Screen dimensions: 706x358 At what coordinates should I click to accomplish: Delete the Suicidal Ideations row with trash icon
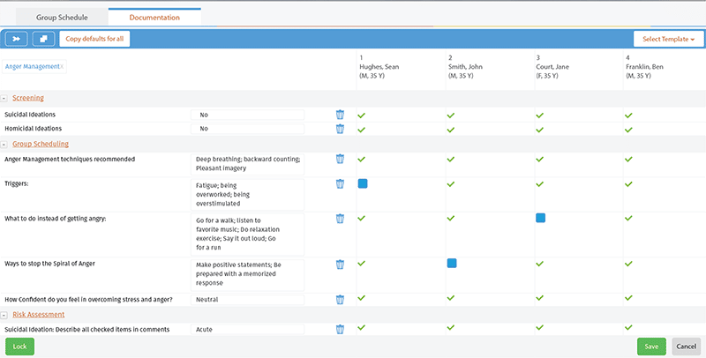[x=340, y=115]
